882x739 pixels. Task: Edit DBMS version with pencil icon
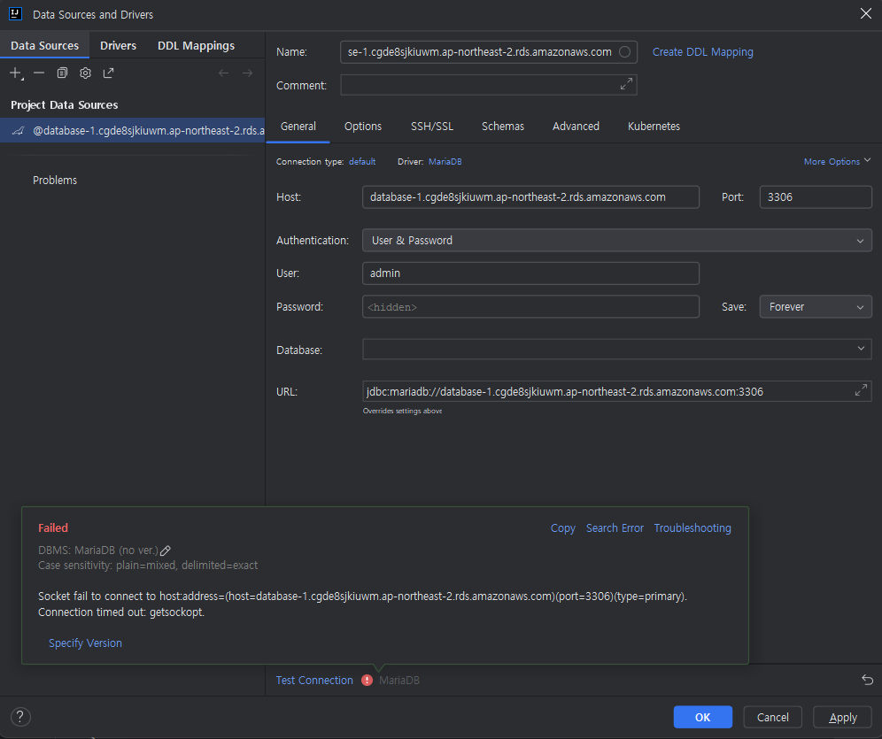click(166, 550)
